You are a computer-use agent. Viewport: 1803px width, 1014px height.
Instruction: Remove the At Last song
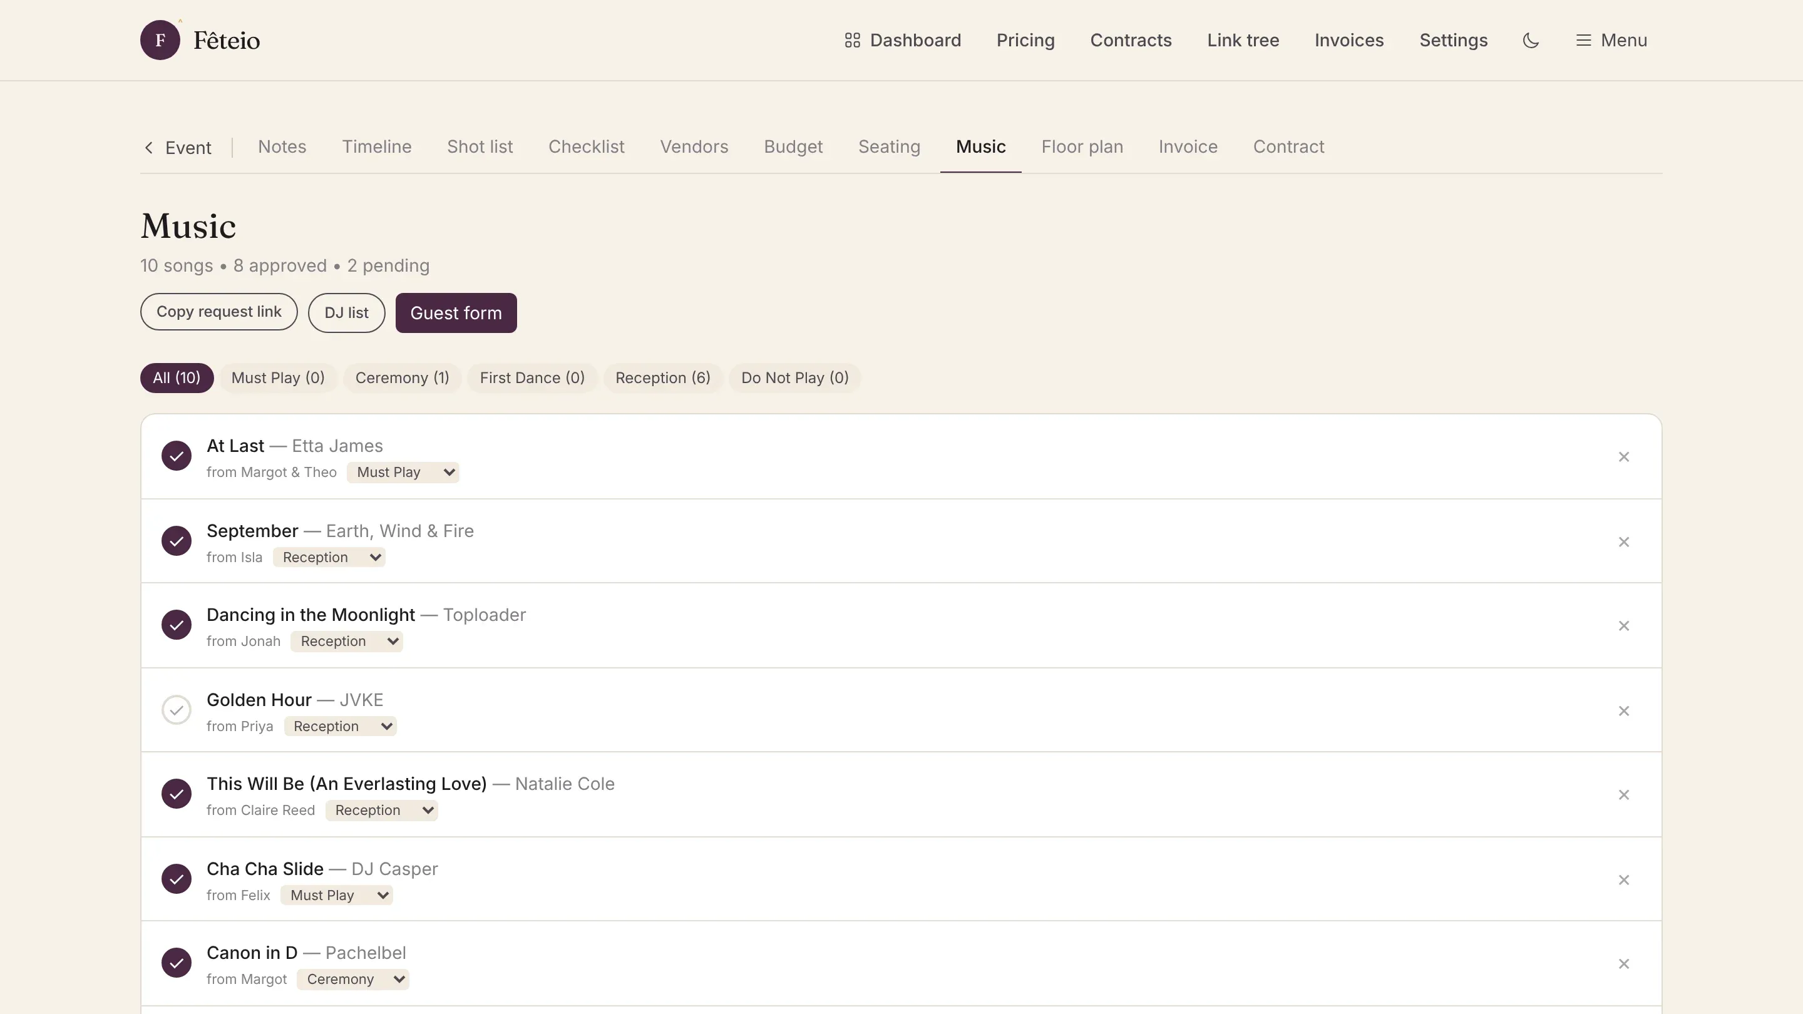tap(1624, 457)
